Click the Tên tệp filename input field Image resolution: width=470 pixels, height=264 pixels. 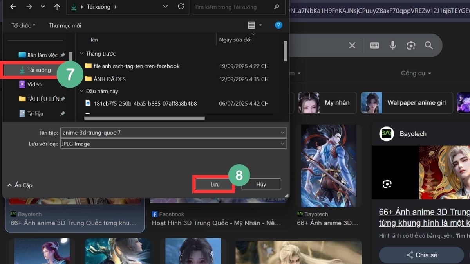[170, 133]
